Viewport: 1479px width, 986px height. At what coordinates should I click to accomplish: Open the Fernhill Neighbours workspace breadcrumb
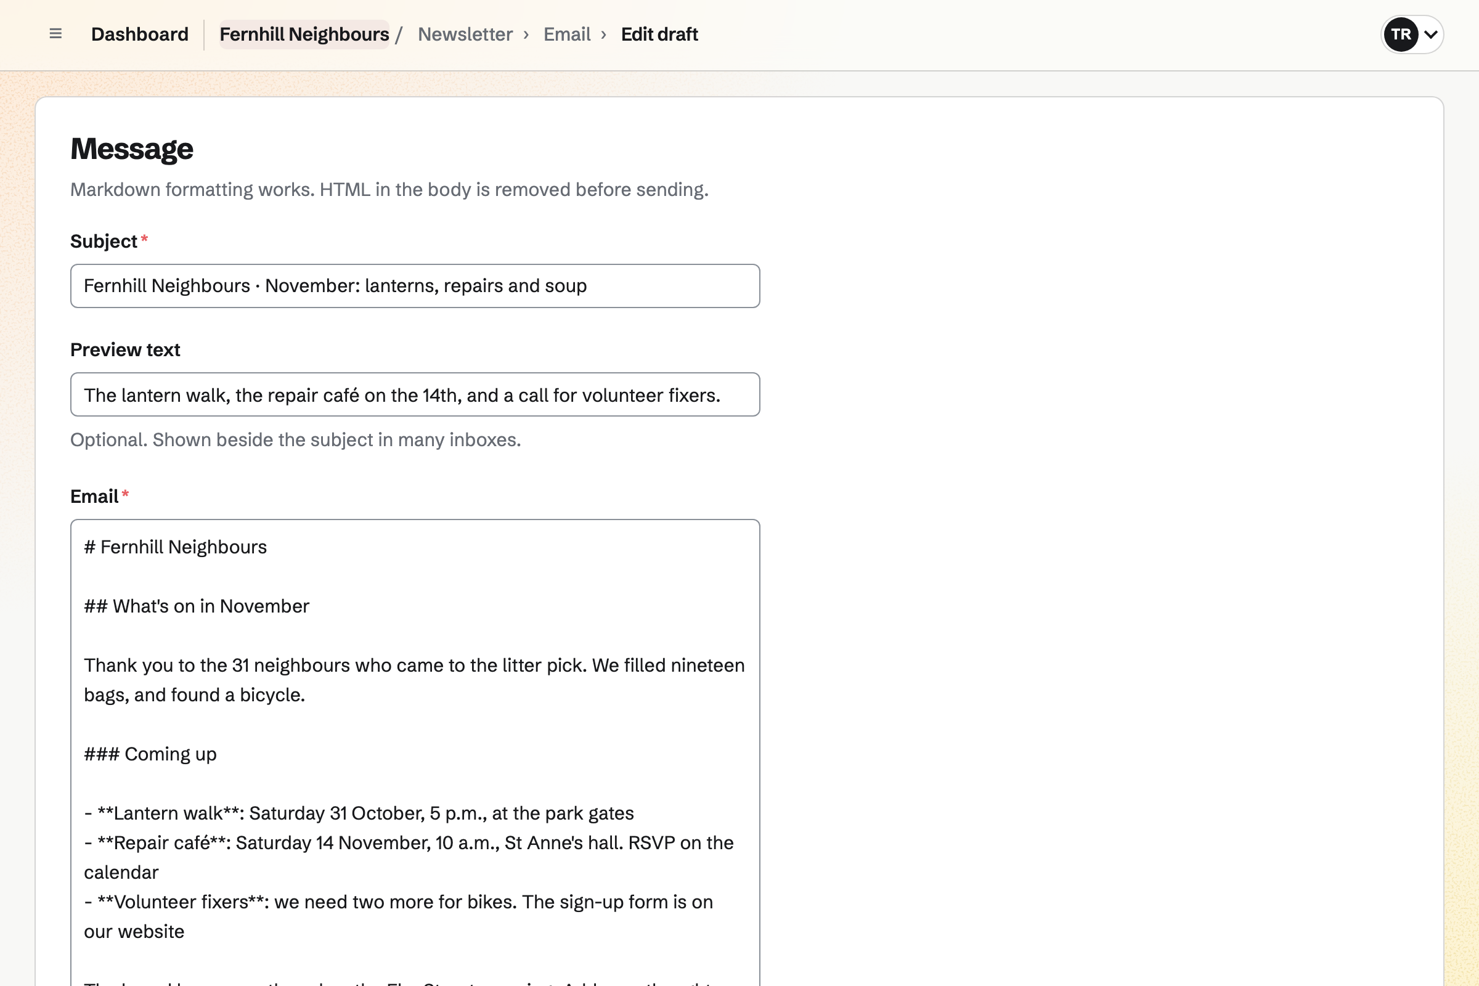click(x=304, y=34)
